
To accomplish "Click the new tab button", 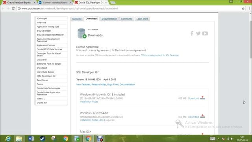I will pos(113,3).
